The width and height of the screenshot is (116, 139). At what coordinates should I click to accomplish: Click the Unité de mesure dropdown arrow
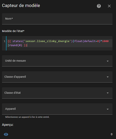coord(108,61)
